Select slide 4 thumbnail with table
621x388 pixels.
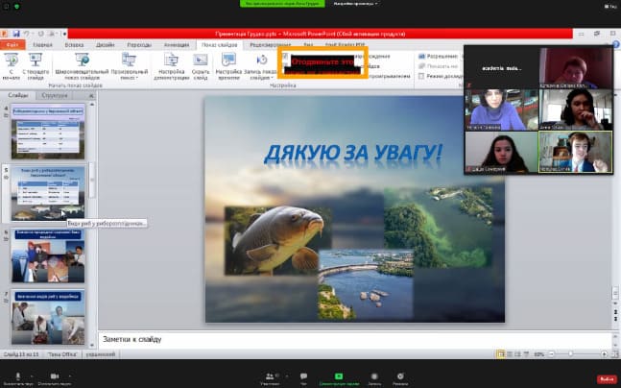point(48,132)
